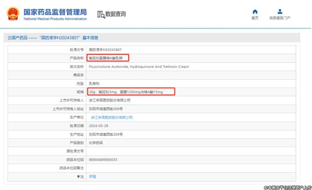312x190 pixels.
Task: Click approval number value 国药准字H20243807 in table
Action: tap(105, 50)
